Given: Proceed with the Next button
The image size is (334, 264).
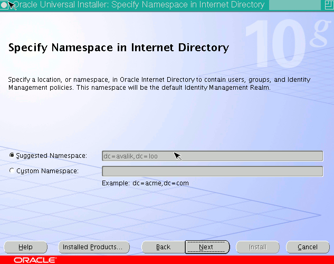Looking at the screenshot, I should (x=207, y=247).
